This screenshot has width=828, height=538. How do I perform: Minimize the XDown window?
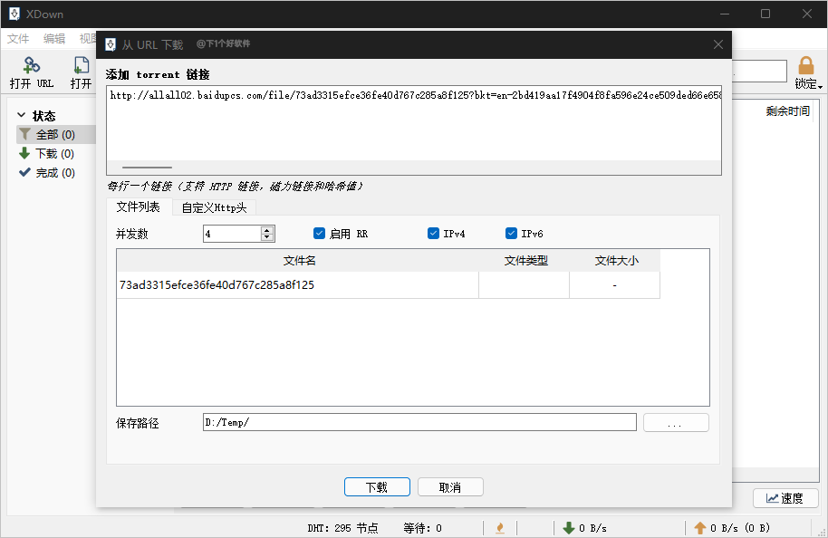tap(725, 14)
